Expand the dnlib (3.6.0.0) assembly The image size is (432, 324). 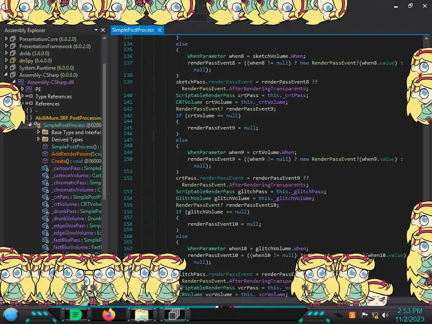pos(6,53)
